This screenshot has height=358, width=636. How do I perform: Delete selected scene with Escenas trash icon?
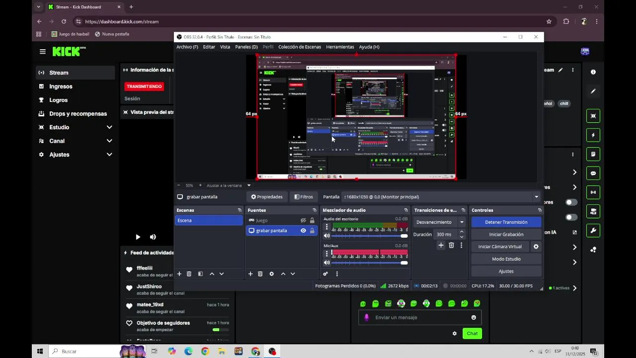point(189,274)
